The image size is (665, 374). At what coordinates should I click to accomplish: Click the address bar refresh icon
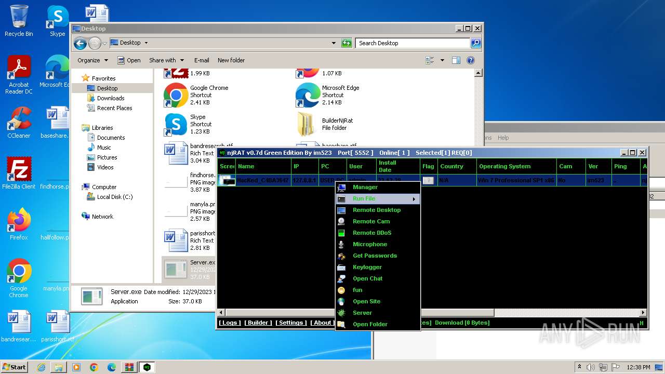[347, 43]
